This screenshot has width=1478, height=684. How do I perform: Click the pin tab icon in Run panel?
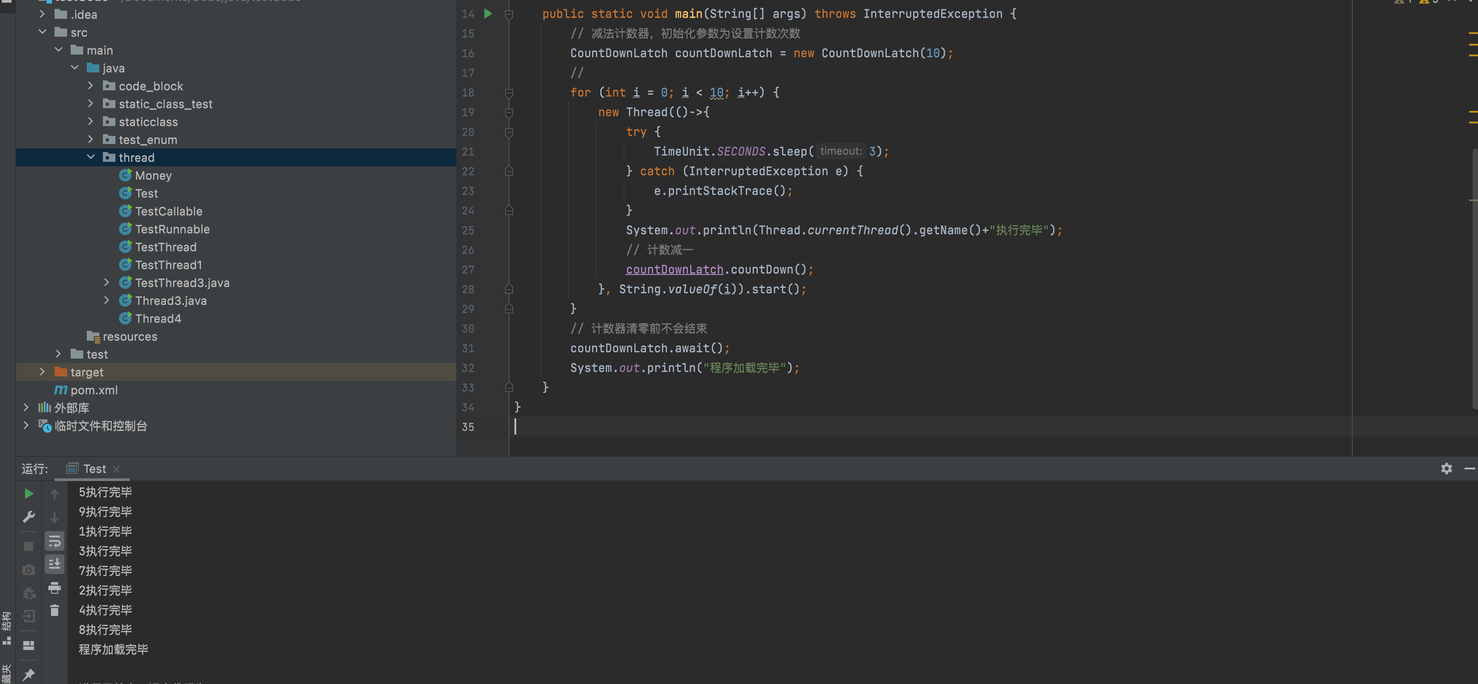[29, 674]
